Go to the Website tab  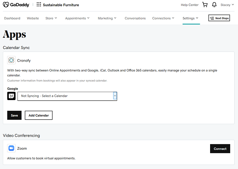tap(33, 18)
